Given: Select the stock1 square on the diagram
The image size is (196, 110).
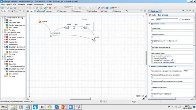Looking at the screenshot, I should coord(86,27).
